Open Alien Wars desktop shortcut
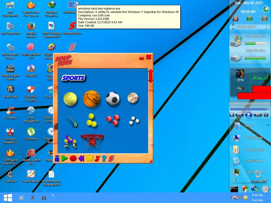The width and height of the screenshot is (271, 203). [10, 92]
